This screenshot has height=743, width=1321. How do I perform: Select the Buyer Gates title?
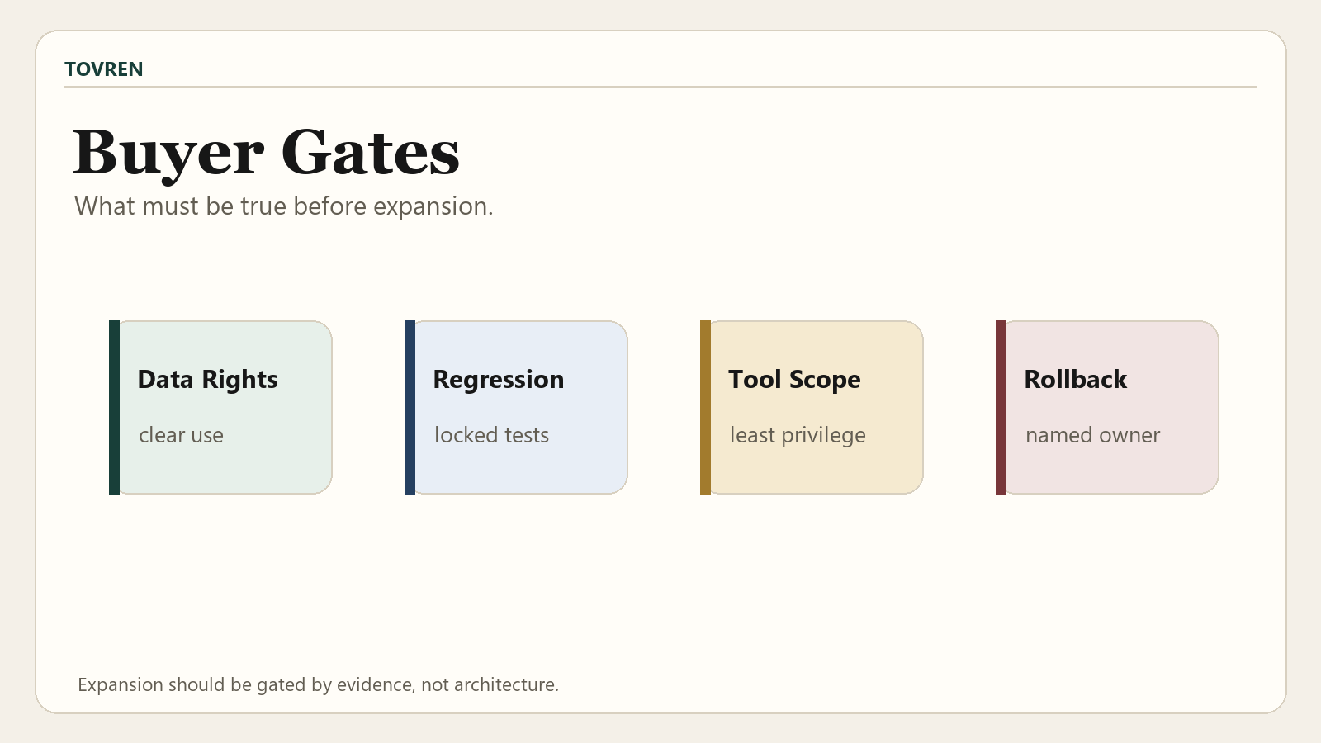pyautogui.click(x=266, y=154)
